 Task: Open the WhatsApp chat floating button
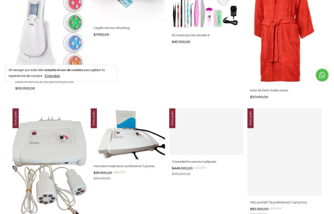[x=322, y=75]
